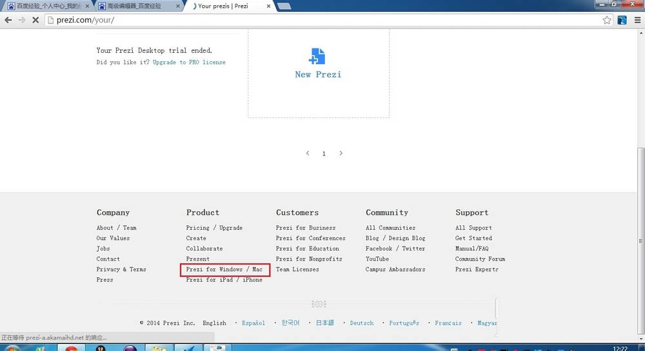Go to previous page with the left chevron

click(307, 153)
